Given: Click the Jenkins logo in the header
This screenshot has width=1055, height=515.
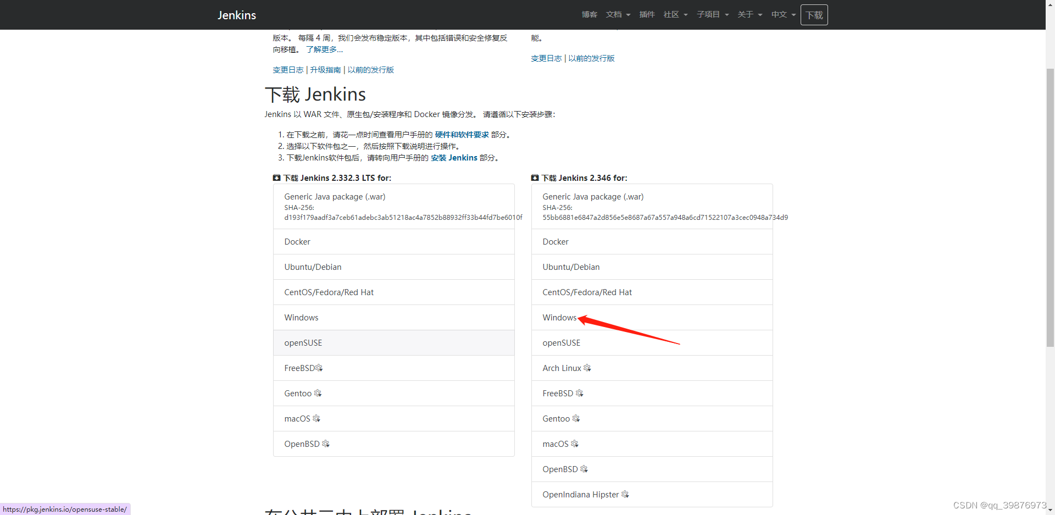Looking at the screenshot, I should click(237, 15).
